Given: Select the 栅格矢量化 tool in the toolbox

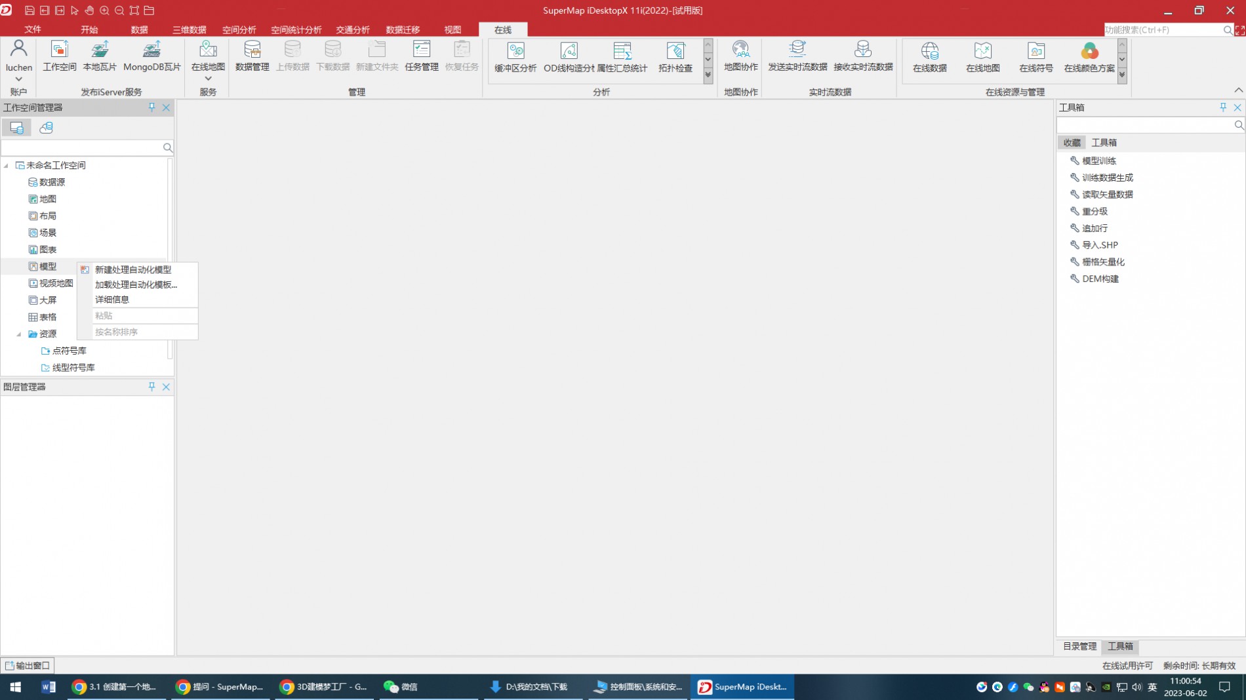Looking at the screenshot, I should click(x=1103, y=262).
